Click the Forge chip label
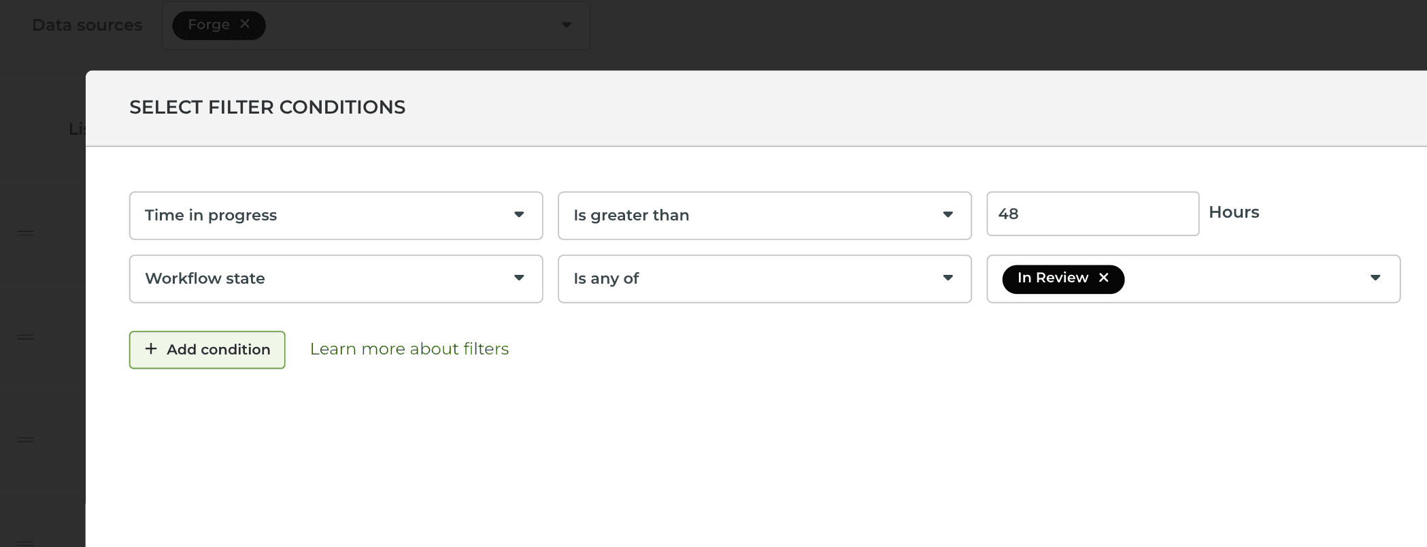The image size is (1427, 547). 208,25
